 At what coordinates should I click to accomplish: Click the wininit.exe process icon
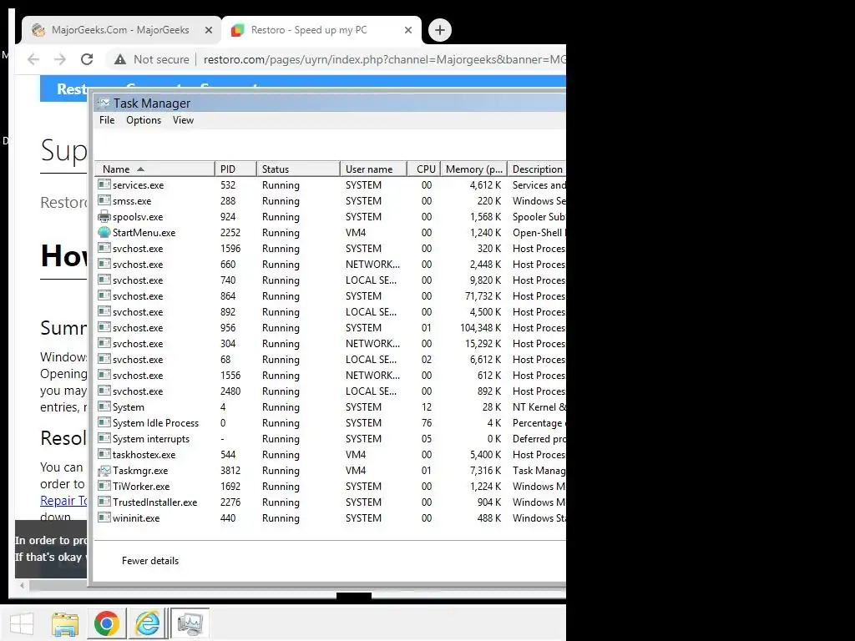point(104,517)
